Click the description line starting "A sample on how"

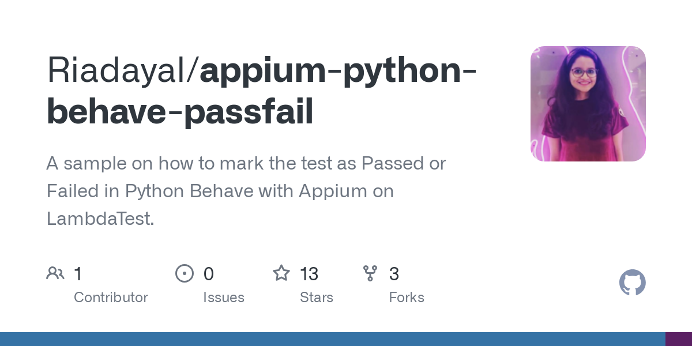(x=246, y=164)
